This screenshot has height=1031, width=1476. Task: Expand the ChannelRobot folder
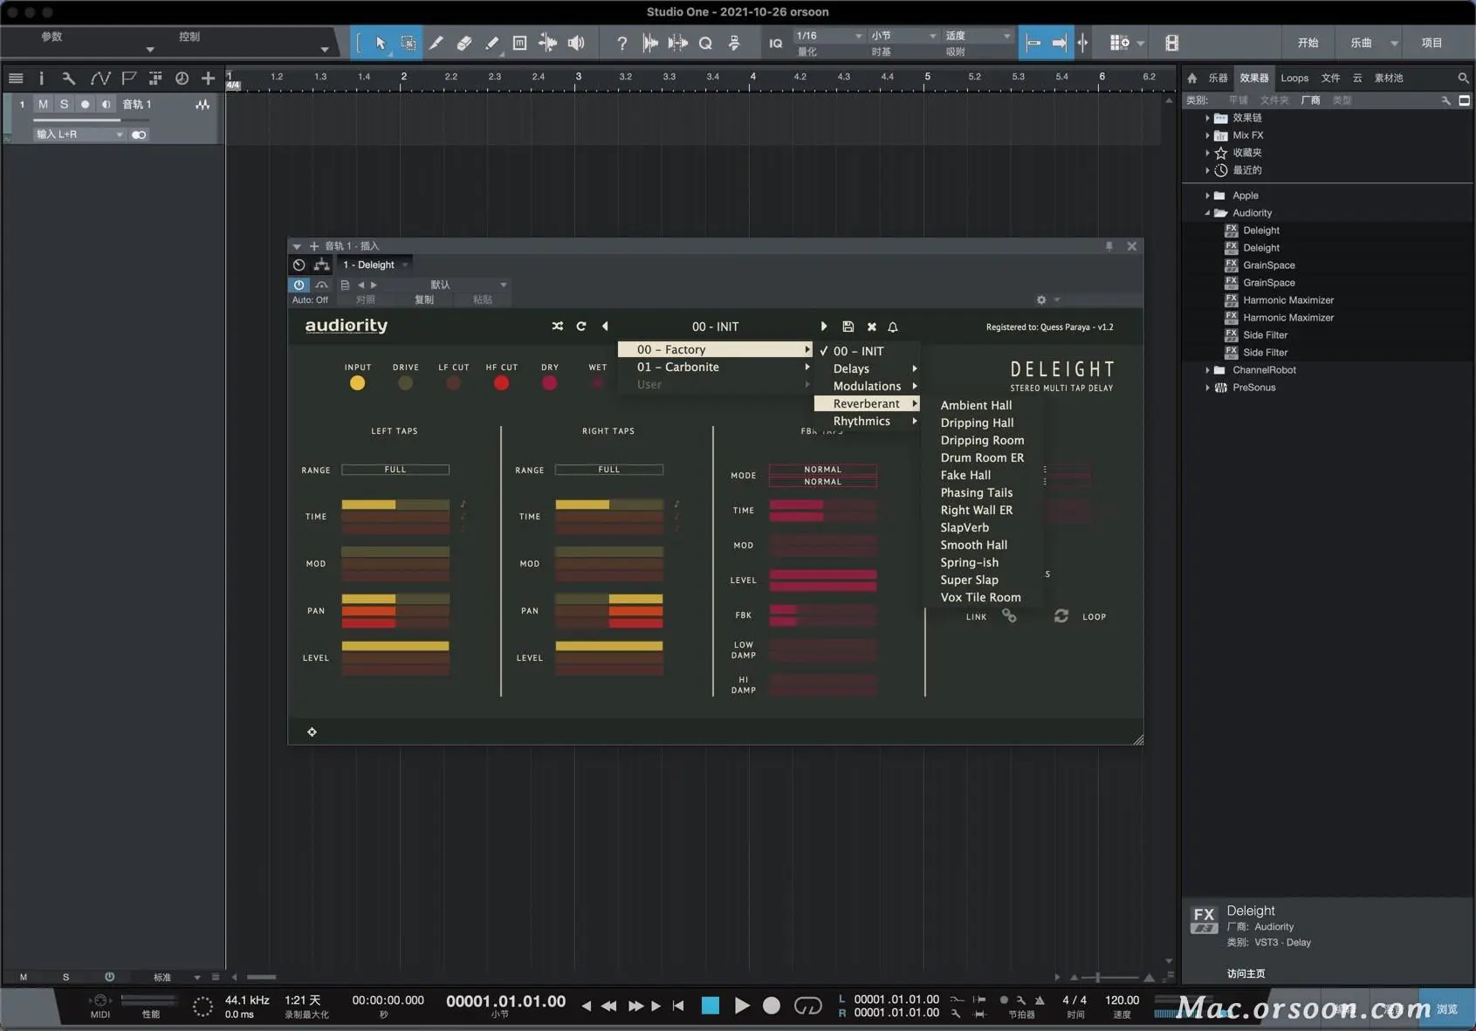pos(1207,370)
